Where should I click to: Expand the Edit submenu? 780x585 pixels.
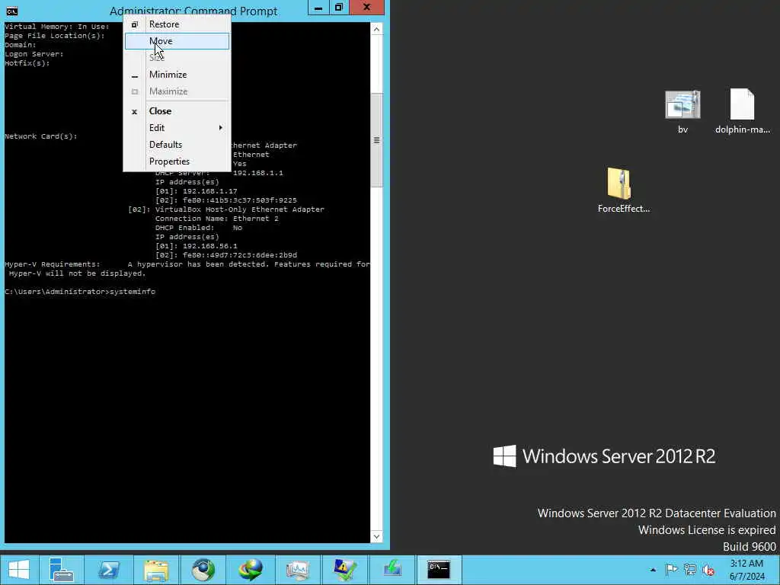coord(177,128)
